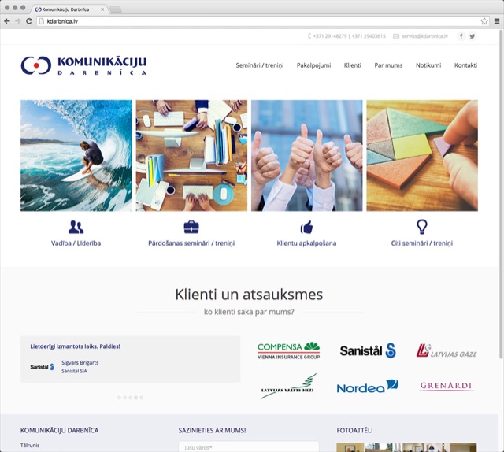The width and height of the screenshot is (504, 452).
Task: Click the testimonial 'Lietderīgi izmantots laiks. Paldies!'
Action: [x=76, y=346]
